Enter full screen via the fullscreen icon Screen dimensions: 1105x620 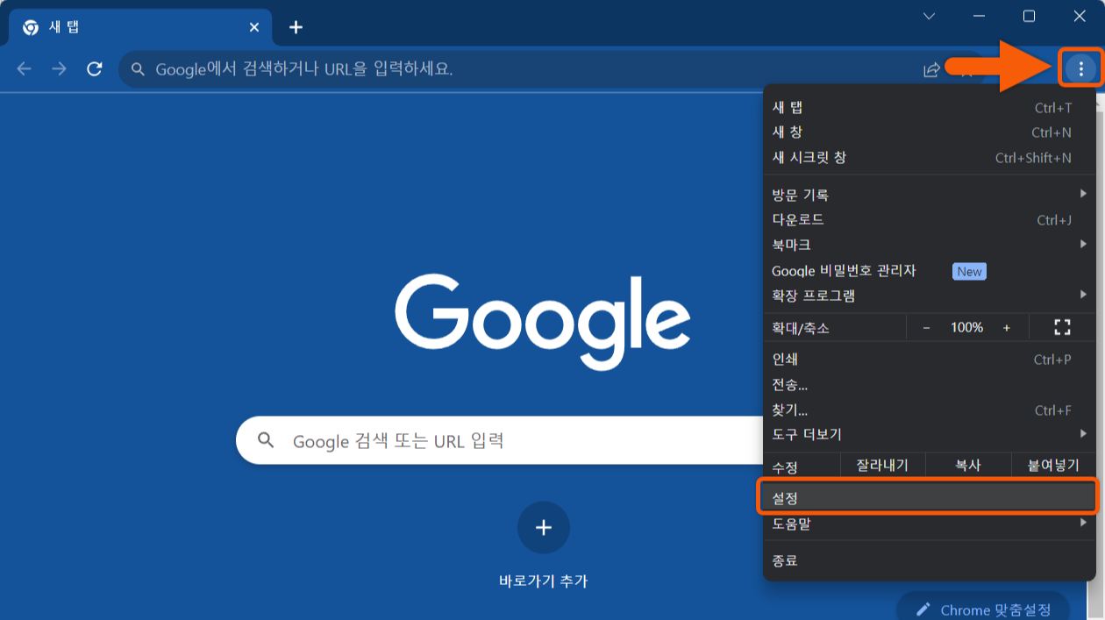tap(1062, 327)
